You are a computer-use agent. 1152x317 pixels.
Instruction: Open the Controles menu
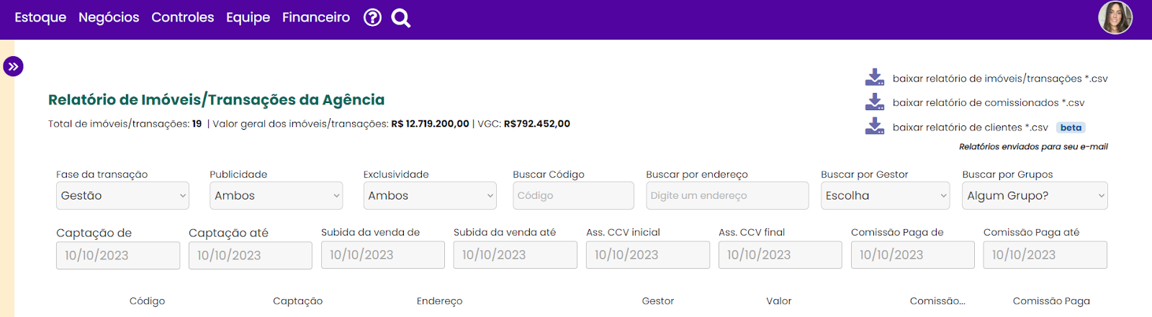coord(183,17)
